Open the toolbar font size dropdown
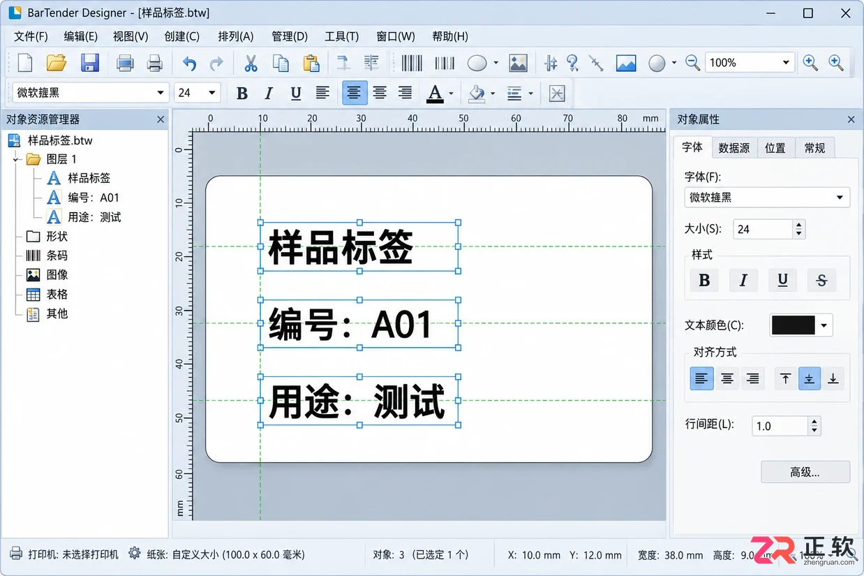 click(x=211, y=93)
